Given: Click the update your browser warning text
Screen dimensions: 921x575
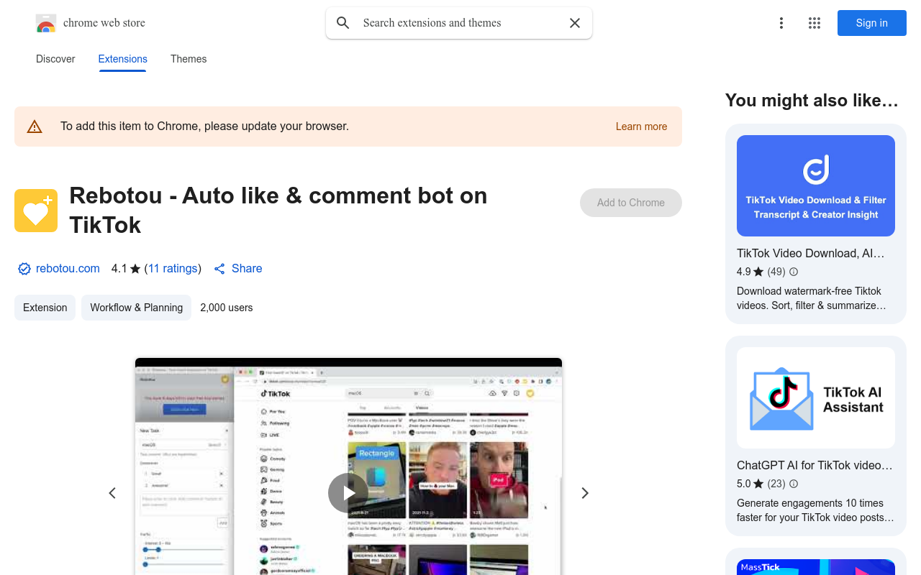Looking at the screenshot, I should coord(204,126).
